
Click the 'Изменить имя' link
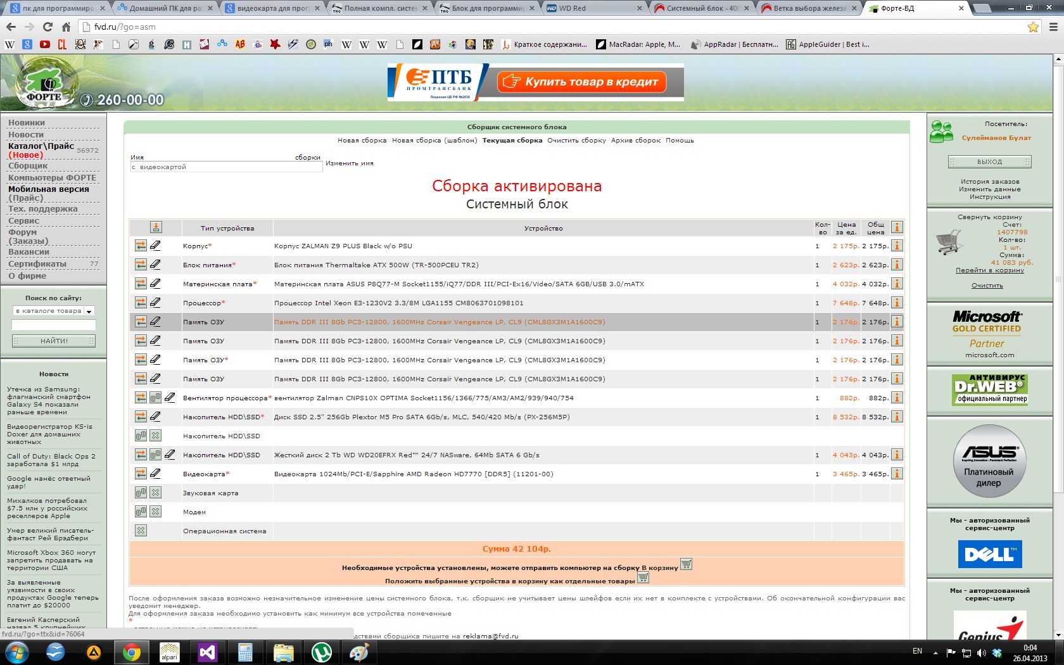(x=350, y=163)
